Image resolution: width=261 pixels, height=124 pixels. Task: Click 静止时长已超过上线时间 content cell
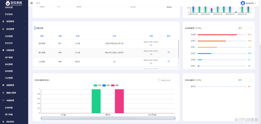(114, 53)
